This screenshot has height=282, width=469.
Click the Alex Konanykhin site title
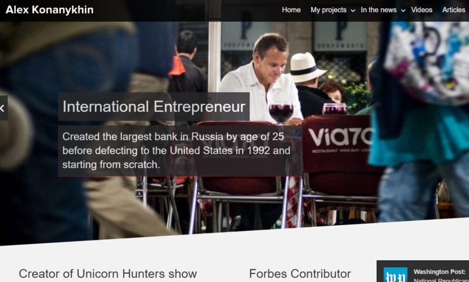(50, 10)
